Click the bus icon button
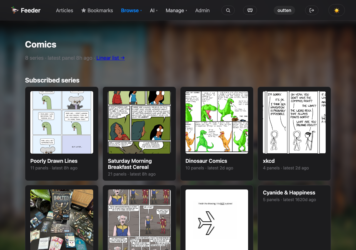 pos(250,10)
